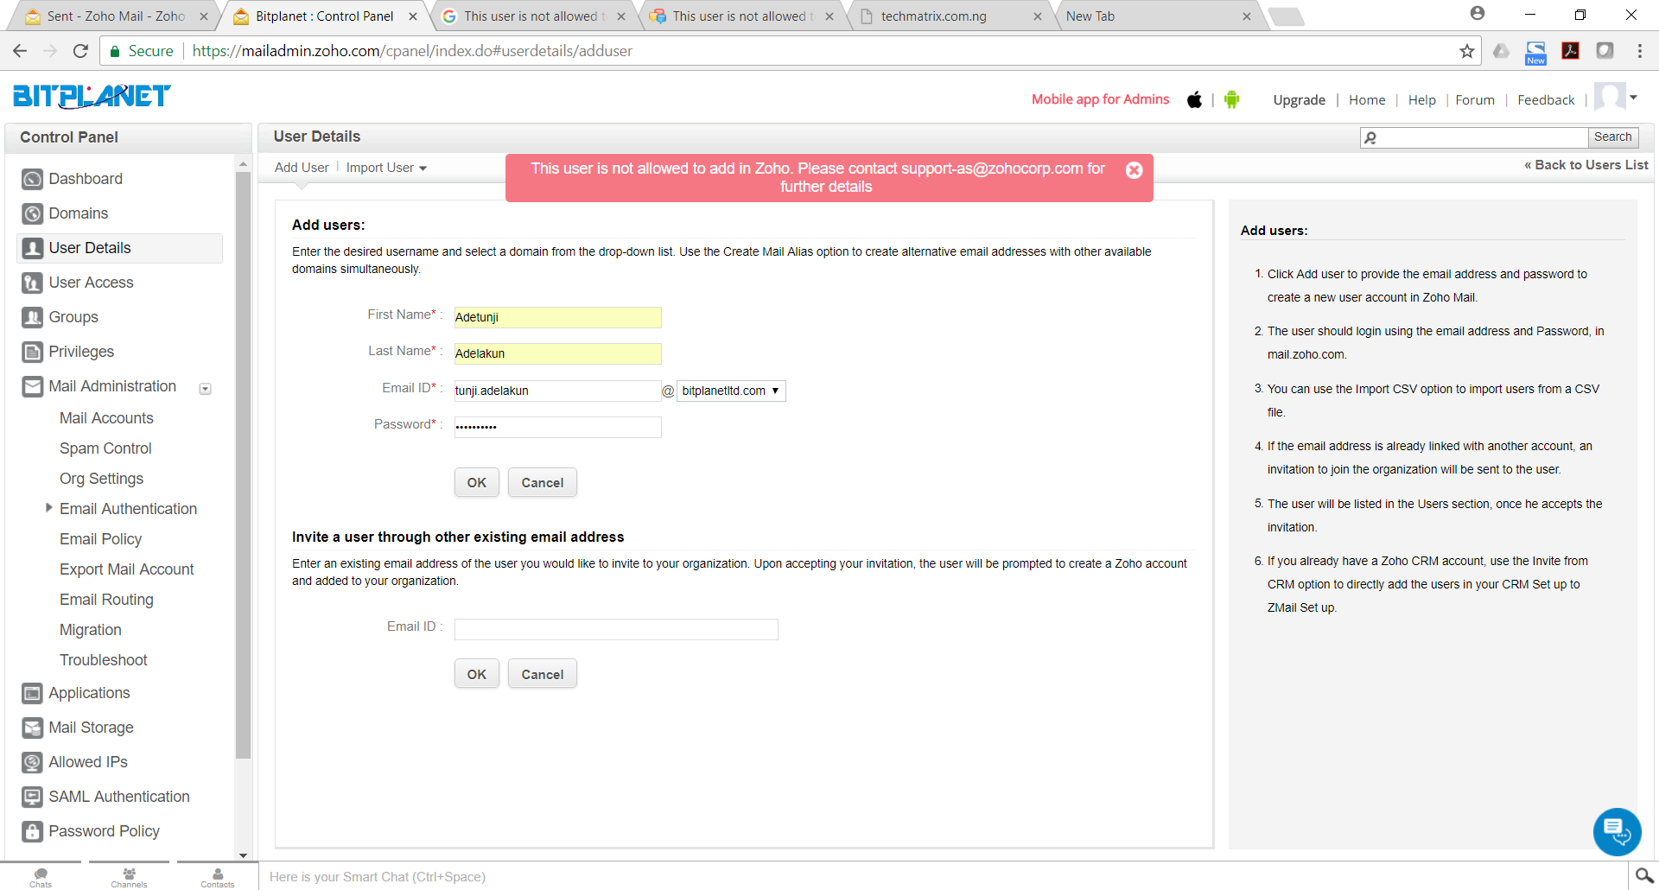Click the User Details person icon
The image size is (1659, 890).
click(x=32, y=248)
